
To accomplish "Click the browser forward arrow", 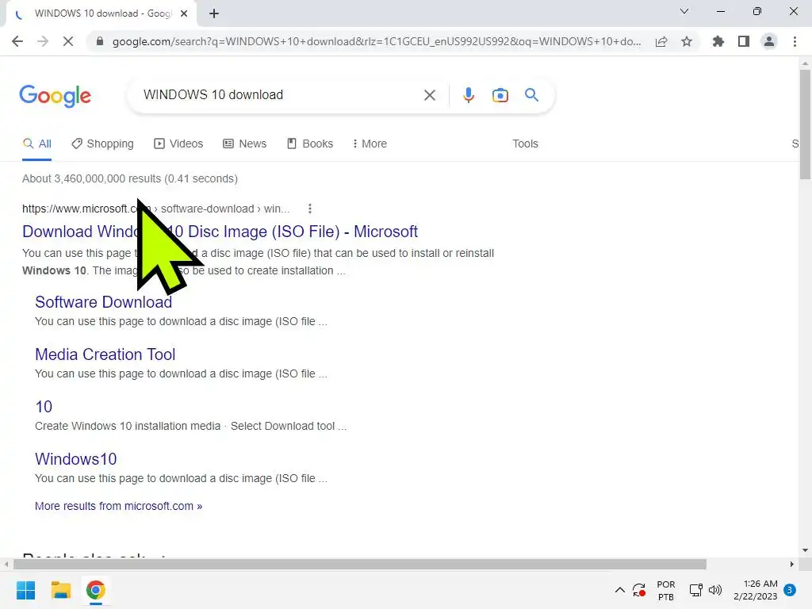I will coord(43,41).
